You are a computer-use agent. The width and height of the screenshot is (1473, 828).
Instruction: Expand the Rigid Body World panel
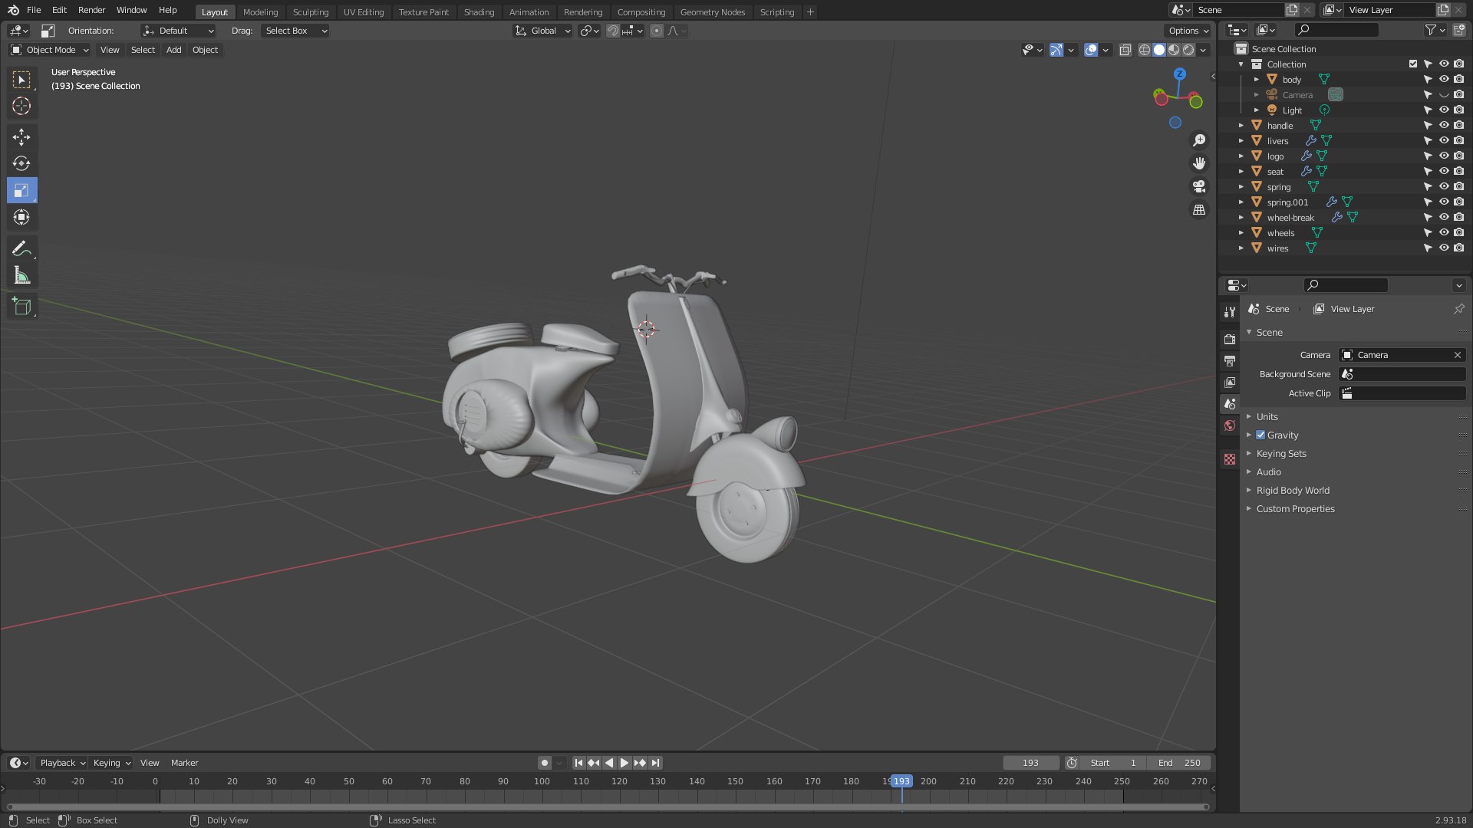1293,490
